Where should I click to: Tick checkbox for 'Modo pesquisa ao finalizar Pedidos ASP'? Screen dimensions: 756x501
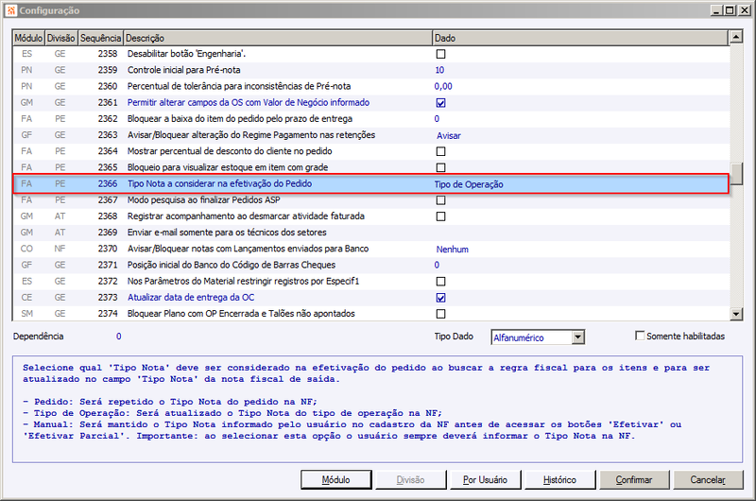440,200
